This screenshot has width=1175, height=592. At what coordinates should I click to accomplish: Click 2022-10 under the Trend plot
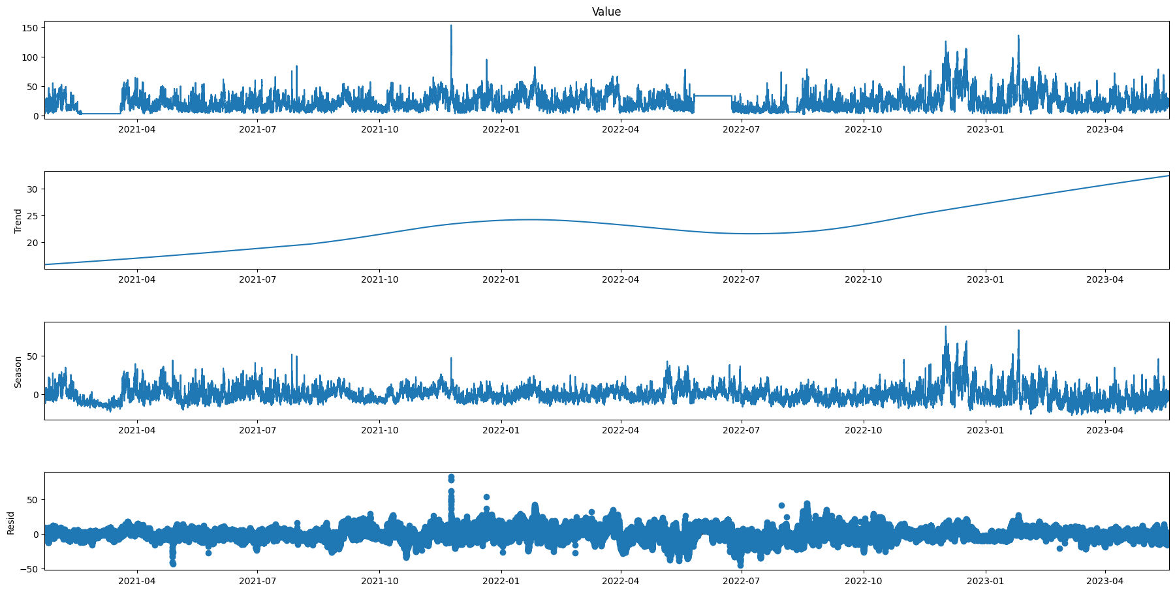click(x=864, y=279)
